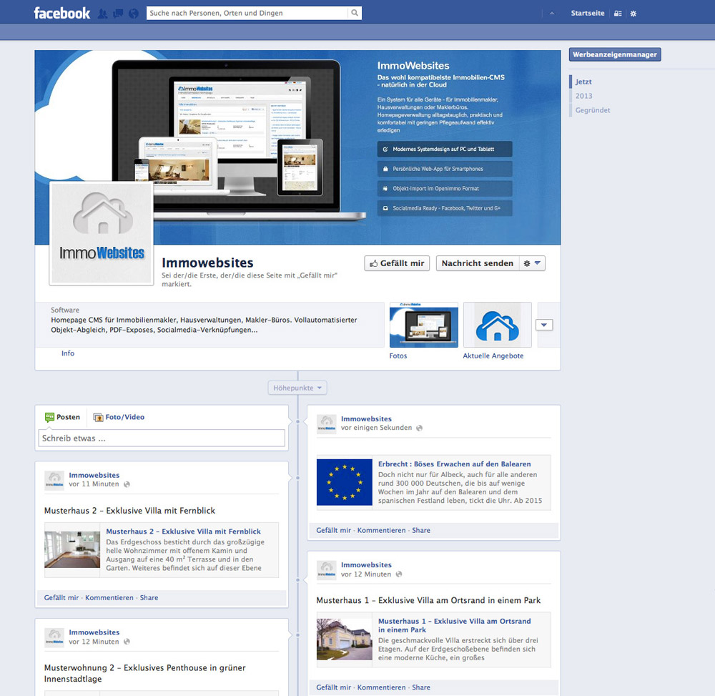Comment on the Musterhaus 2 post
715x696 pixels.
[x=109, y=597]
